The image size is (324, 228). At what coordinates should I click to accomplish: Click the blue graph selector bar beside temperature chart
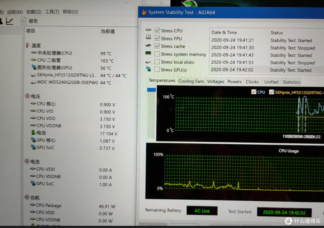(x=151, y=90)
